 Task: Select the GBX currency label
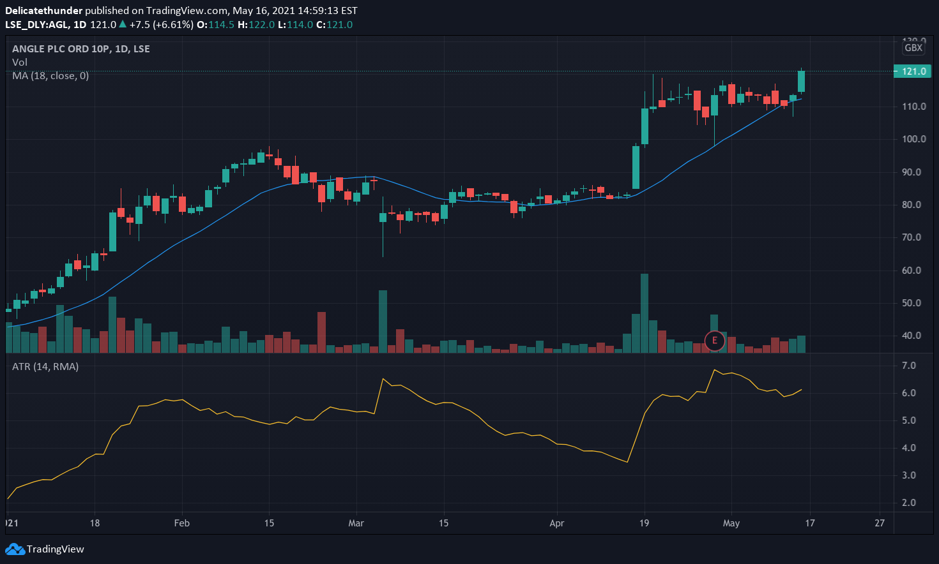pyautogui.click(x=913, y=48)
